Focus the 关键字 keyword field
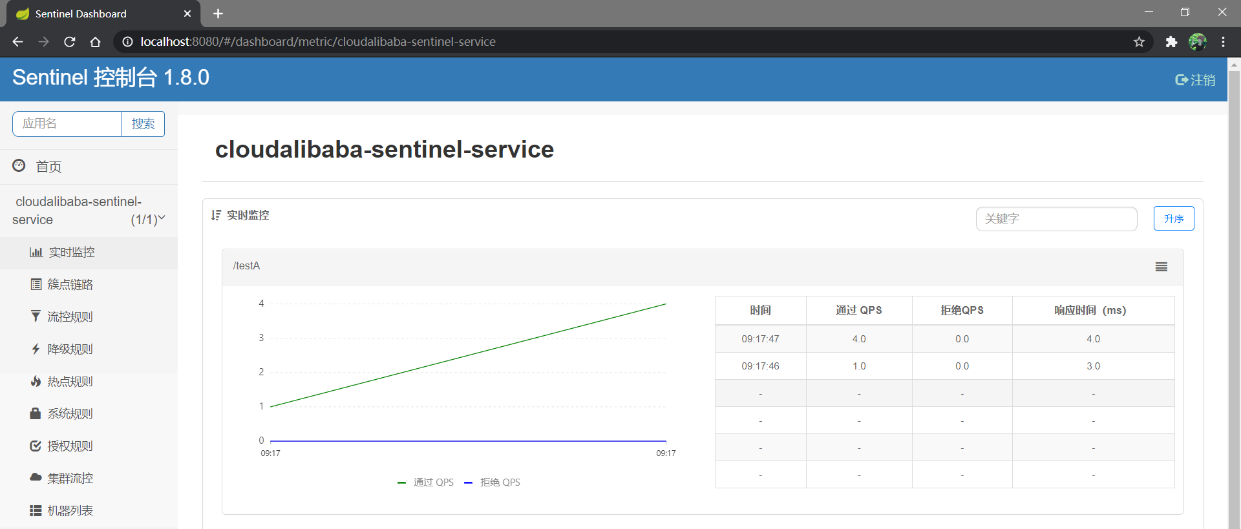1241x529 pixels. pyautogui.click(x=1056, y=219)
